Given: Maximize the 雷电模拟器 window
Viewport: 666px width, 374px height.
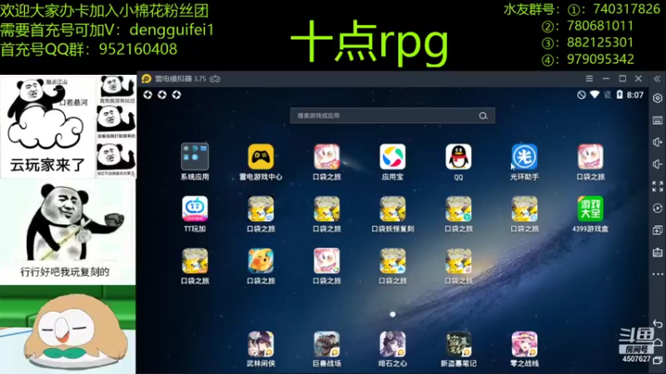Looking at the screenshot, I should (x=622, y=79).
